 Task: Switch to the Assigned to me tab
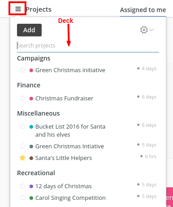pyautogui.click(x=143, y=10)
